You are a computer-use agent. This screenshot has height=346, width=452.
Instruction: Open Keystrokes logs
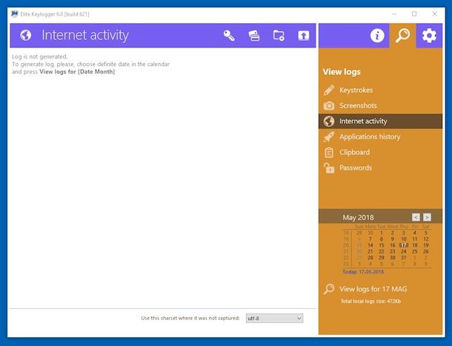(x=380, y=90)
